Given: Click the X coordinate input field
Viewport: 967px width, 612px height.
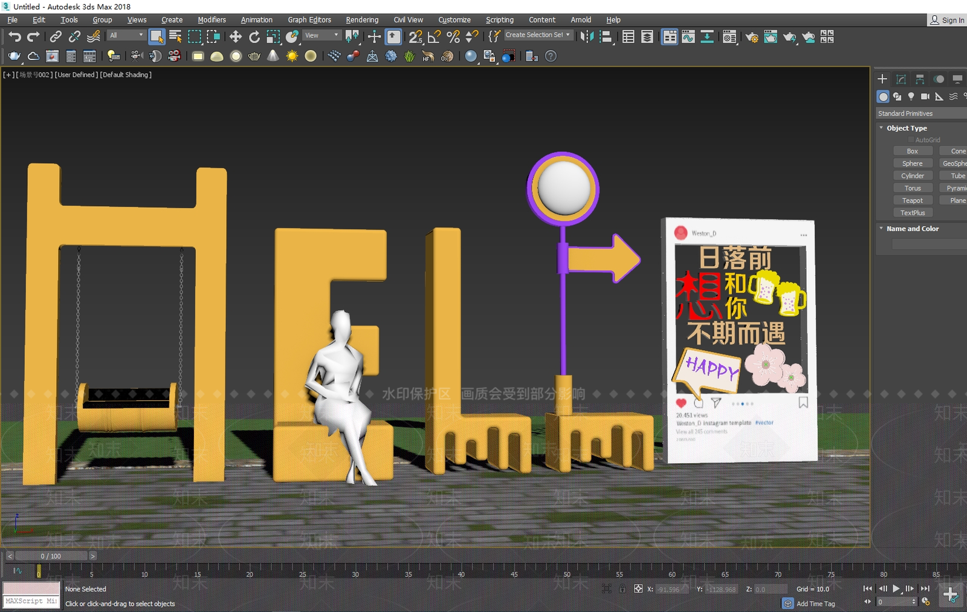Looking at the screenshot, I should pos(671,589).
